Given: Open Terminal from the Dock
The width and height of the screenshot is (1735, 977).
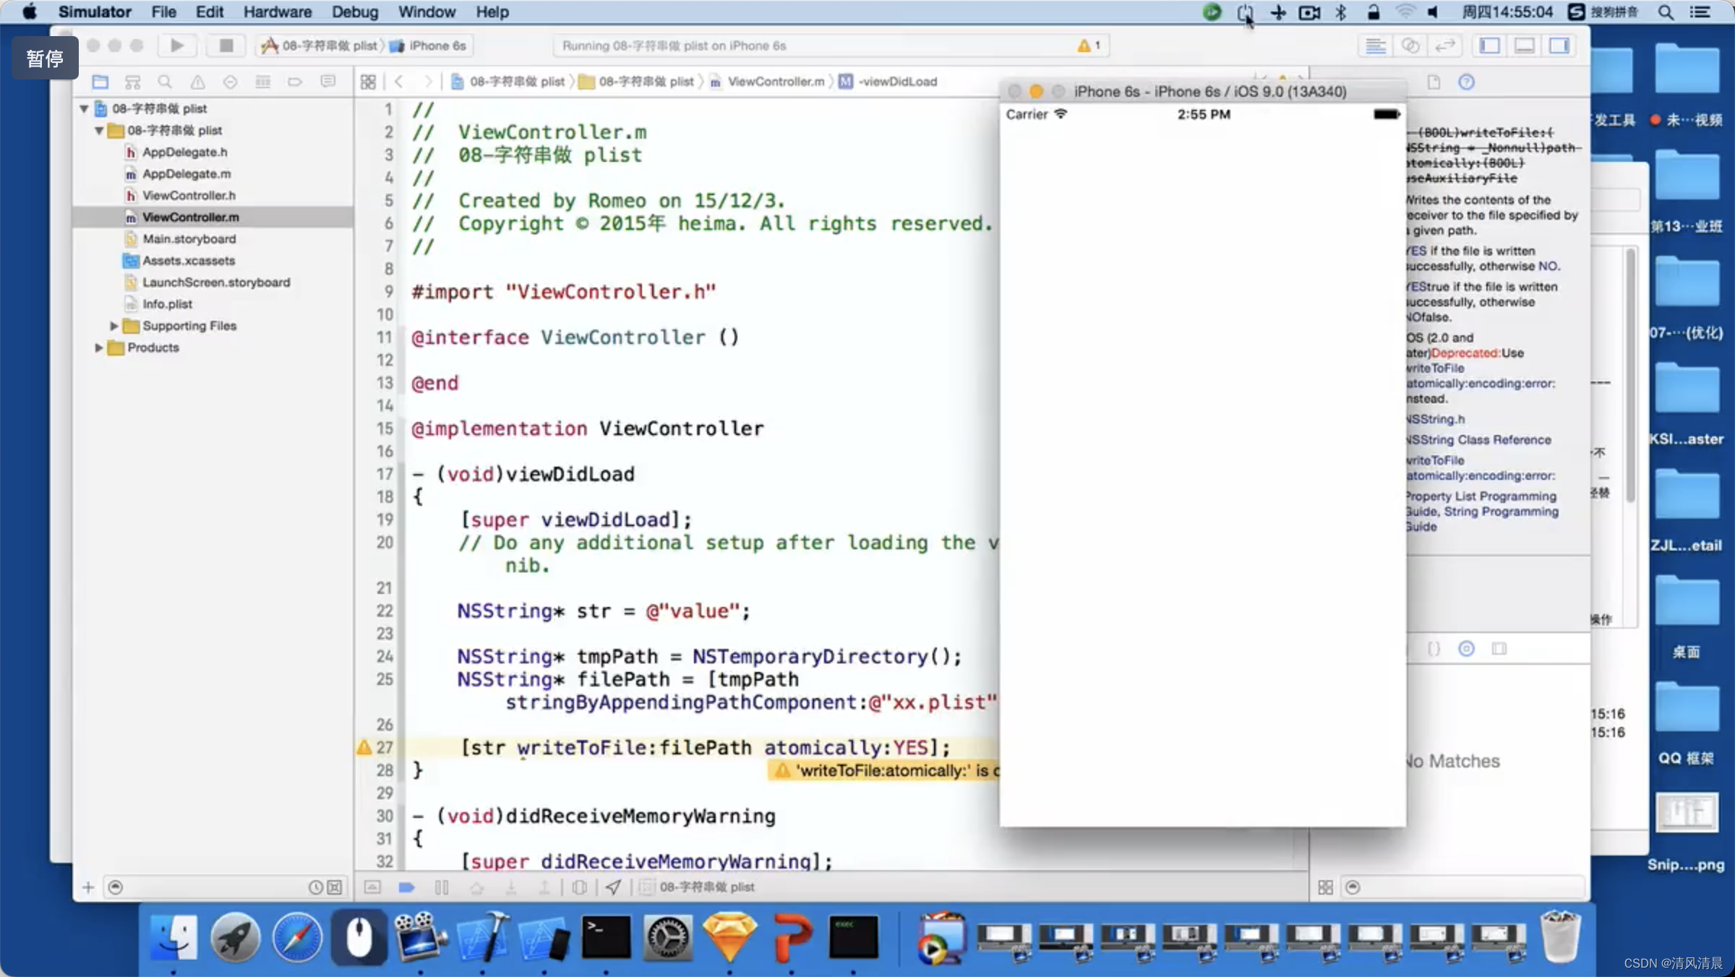Looking at the screenshot, I should tap(606, 939).
